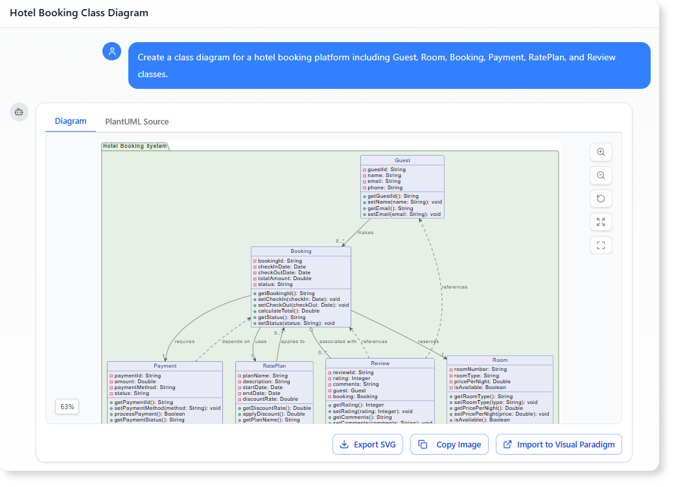This screenshot has width=674, height=487.
Task: Reset the diagram view with the reset icon
Action: 601,198
